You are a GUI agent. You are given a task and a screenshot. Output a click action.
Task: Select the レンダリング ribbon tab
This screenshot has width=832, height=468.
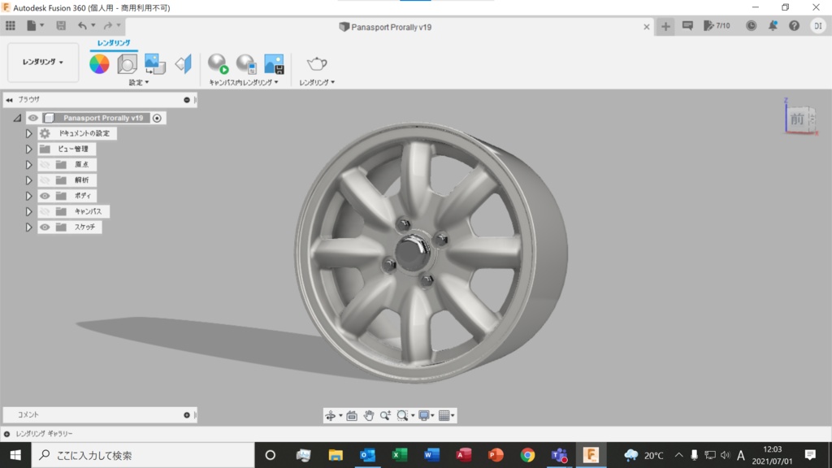point(113,43)
